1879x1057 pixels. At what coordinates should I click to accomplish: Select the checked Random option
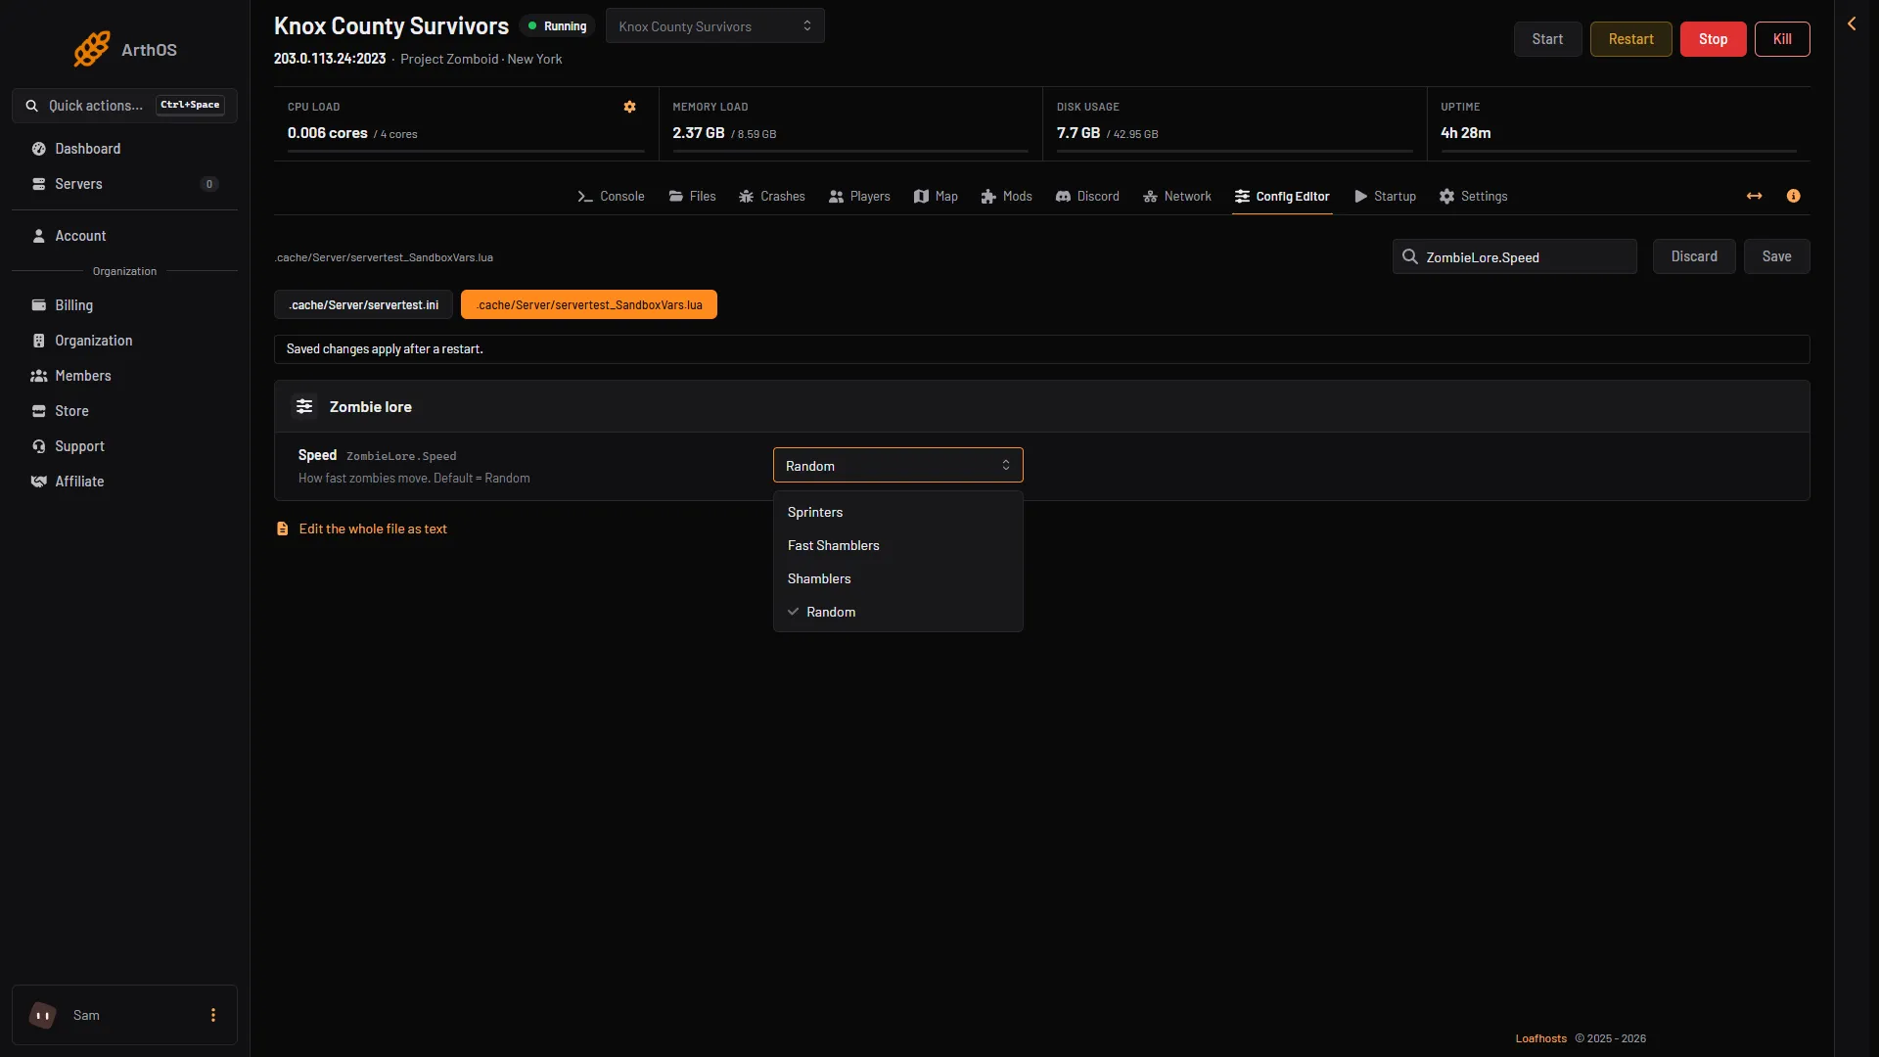tap(897, 612)
